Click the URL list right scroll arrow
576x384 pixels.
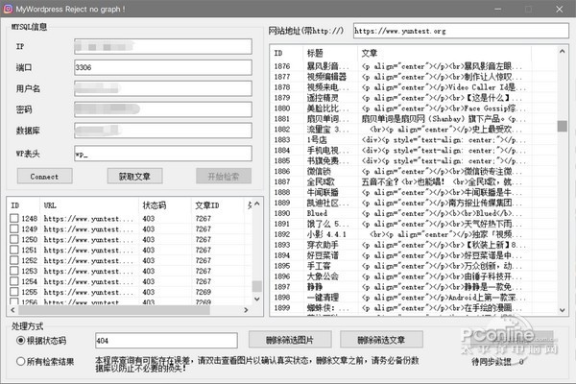click(x=246, y=310)
